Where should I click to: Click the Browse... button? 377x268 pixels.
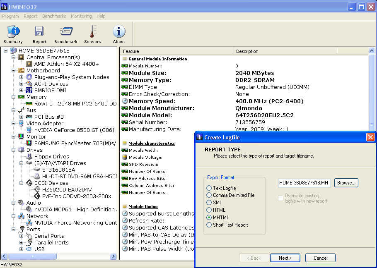346,183
